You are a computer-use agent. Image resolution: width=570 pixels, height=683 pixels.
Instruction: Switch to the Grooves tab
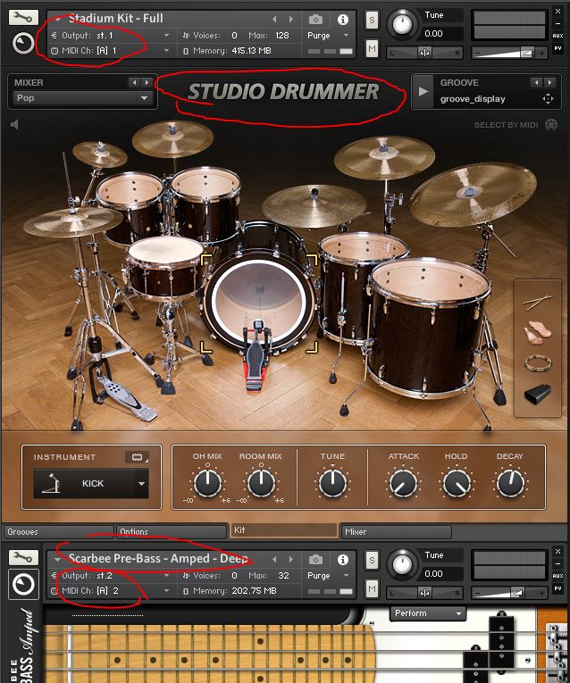(x=58, y=532)
